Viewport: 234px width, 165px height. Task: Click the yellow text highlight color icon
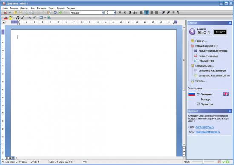[11, 17]
